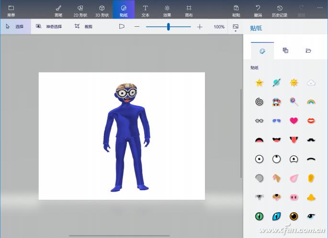The width and height of the screenshot is (328, 238).
Task: Click the zoom slider handle
Action: pos(169,27)
